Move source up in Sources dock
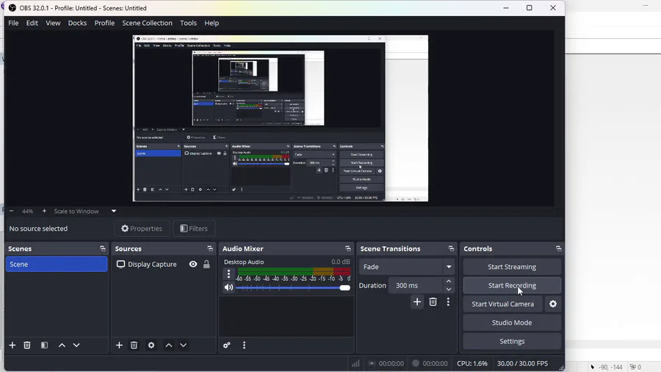Screen dimensions: 661x372 [x=169, y=345]
